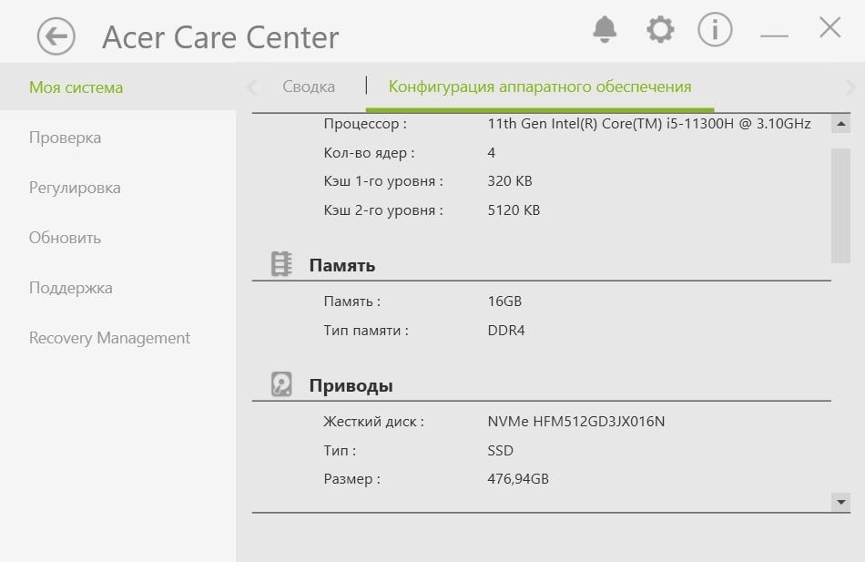Click the back arrow icon
Image resolution: width=865 pixels, height=562 pixels.
pyautogui.click(x=56, y=36)
